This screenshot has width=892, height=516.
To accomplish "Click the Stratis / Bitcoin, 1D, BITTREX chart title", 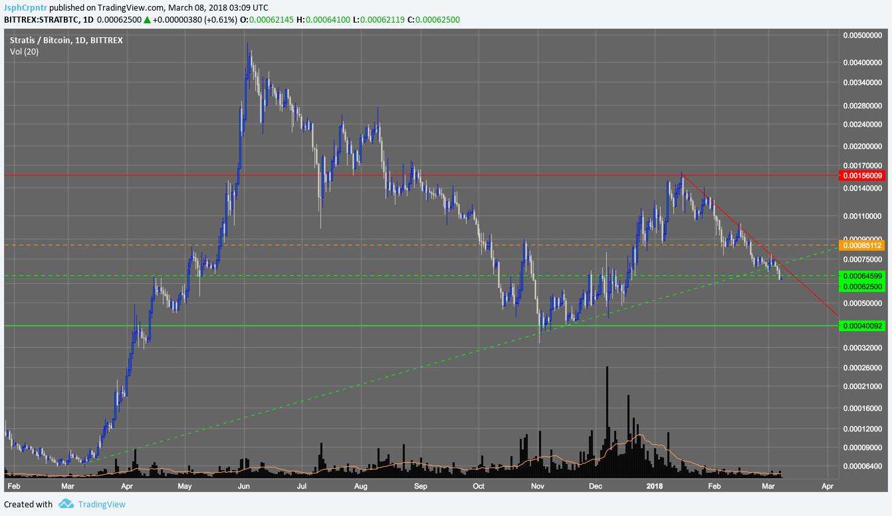I will click(x=66, y=41).
